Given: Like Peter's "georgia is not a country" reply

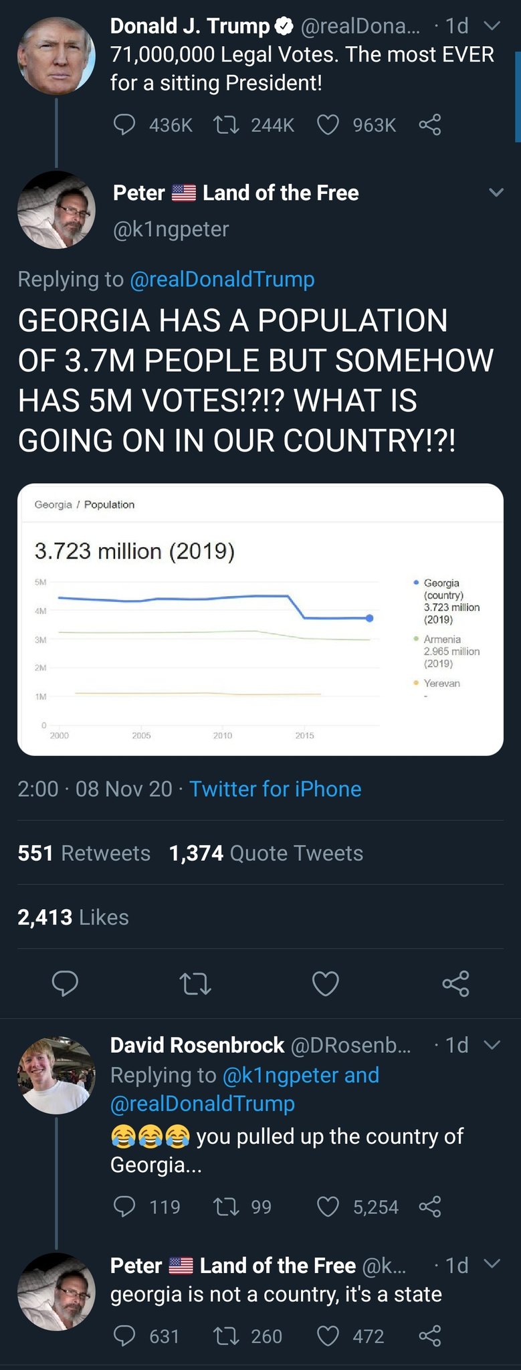Looking at the screenshot, I should [328, 1336].
